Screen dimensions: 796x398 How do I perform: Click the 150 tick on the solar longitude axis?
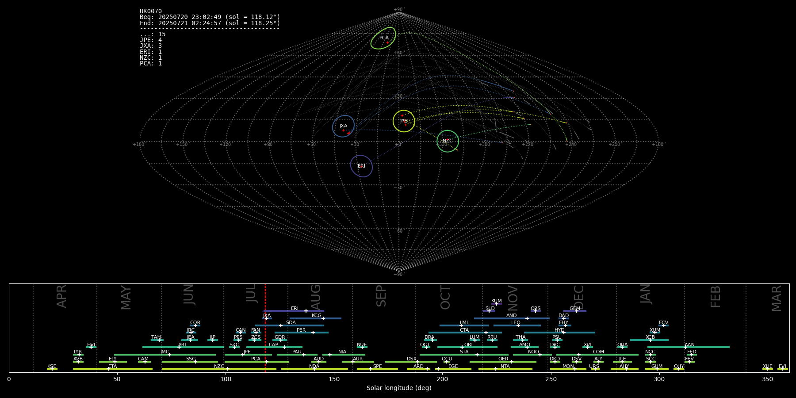click(x=334, y=379)
